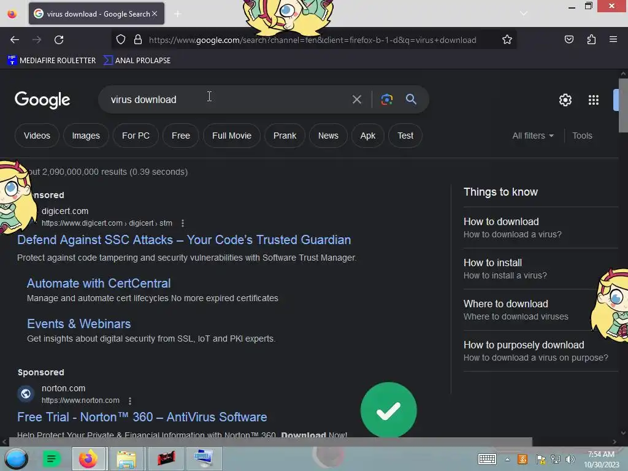Screen dimensions: 628x471
Task: Open the norton ad three-dot menu
Action: point(130,400)
